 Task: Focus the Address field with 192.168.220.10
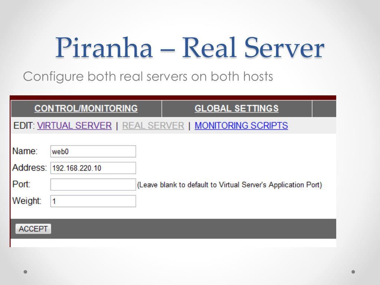tap(93, 168)
